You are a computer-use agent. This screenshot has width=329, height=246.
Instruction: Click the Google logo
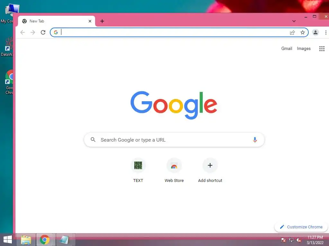click(x=174, y=105)
